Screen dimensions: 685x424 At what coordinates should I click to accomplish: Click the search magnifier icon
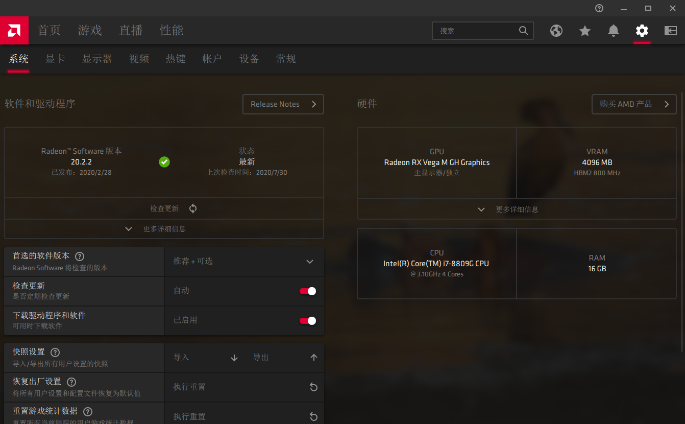point(523,31)
